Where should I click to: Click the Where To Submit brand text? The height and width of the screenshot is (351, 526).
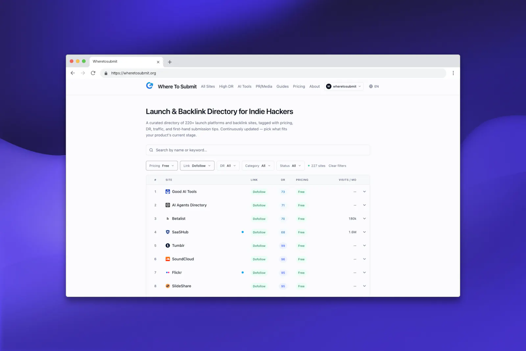177,87
